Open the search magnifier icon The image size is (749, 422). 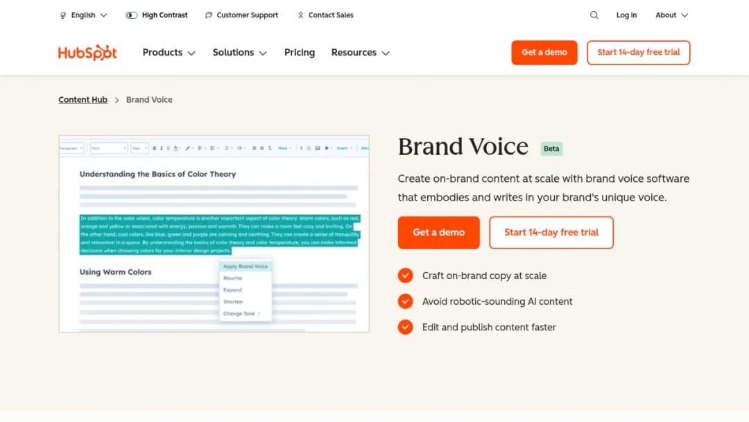pyautogui.click(x=594, y=15)
